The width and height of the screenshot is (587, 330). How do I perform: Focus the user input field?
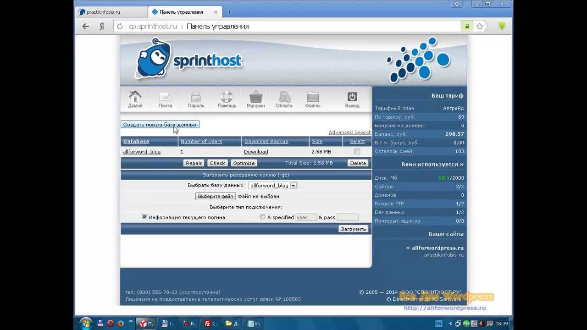306,217
